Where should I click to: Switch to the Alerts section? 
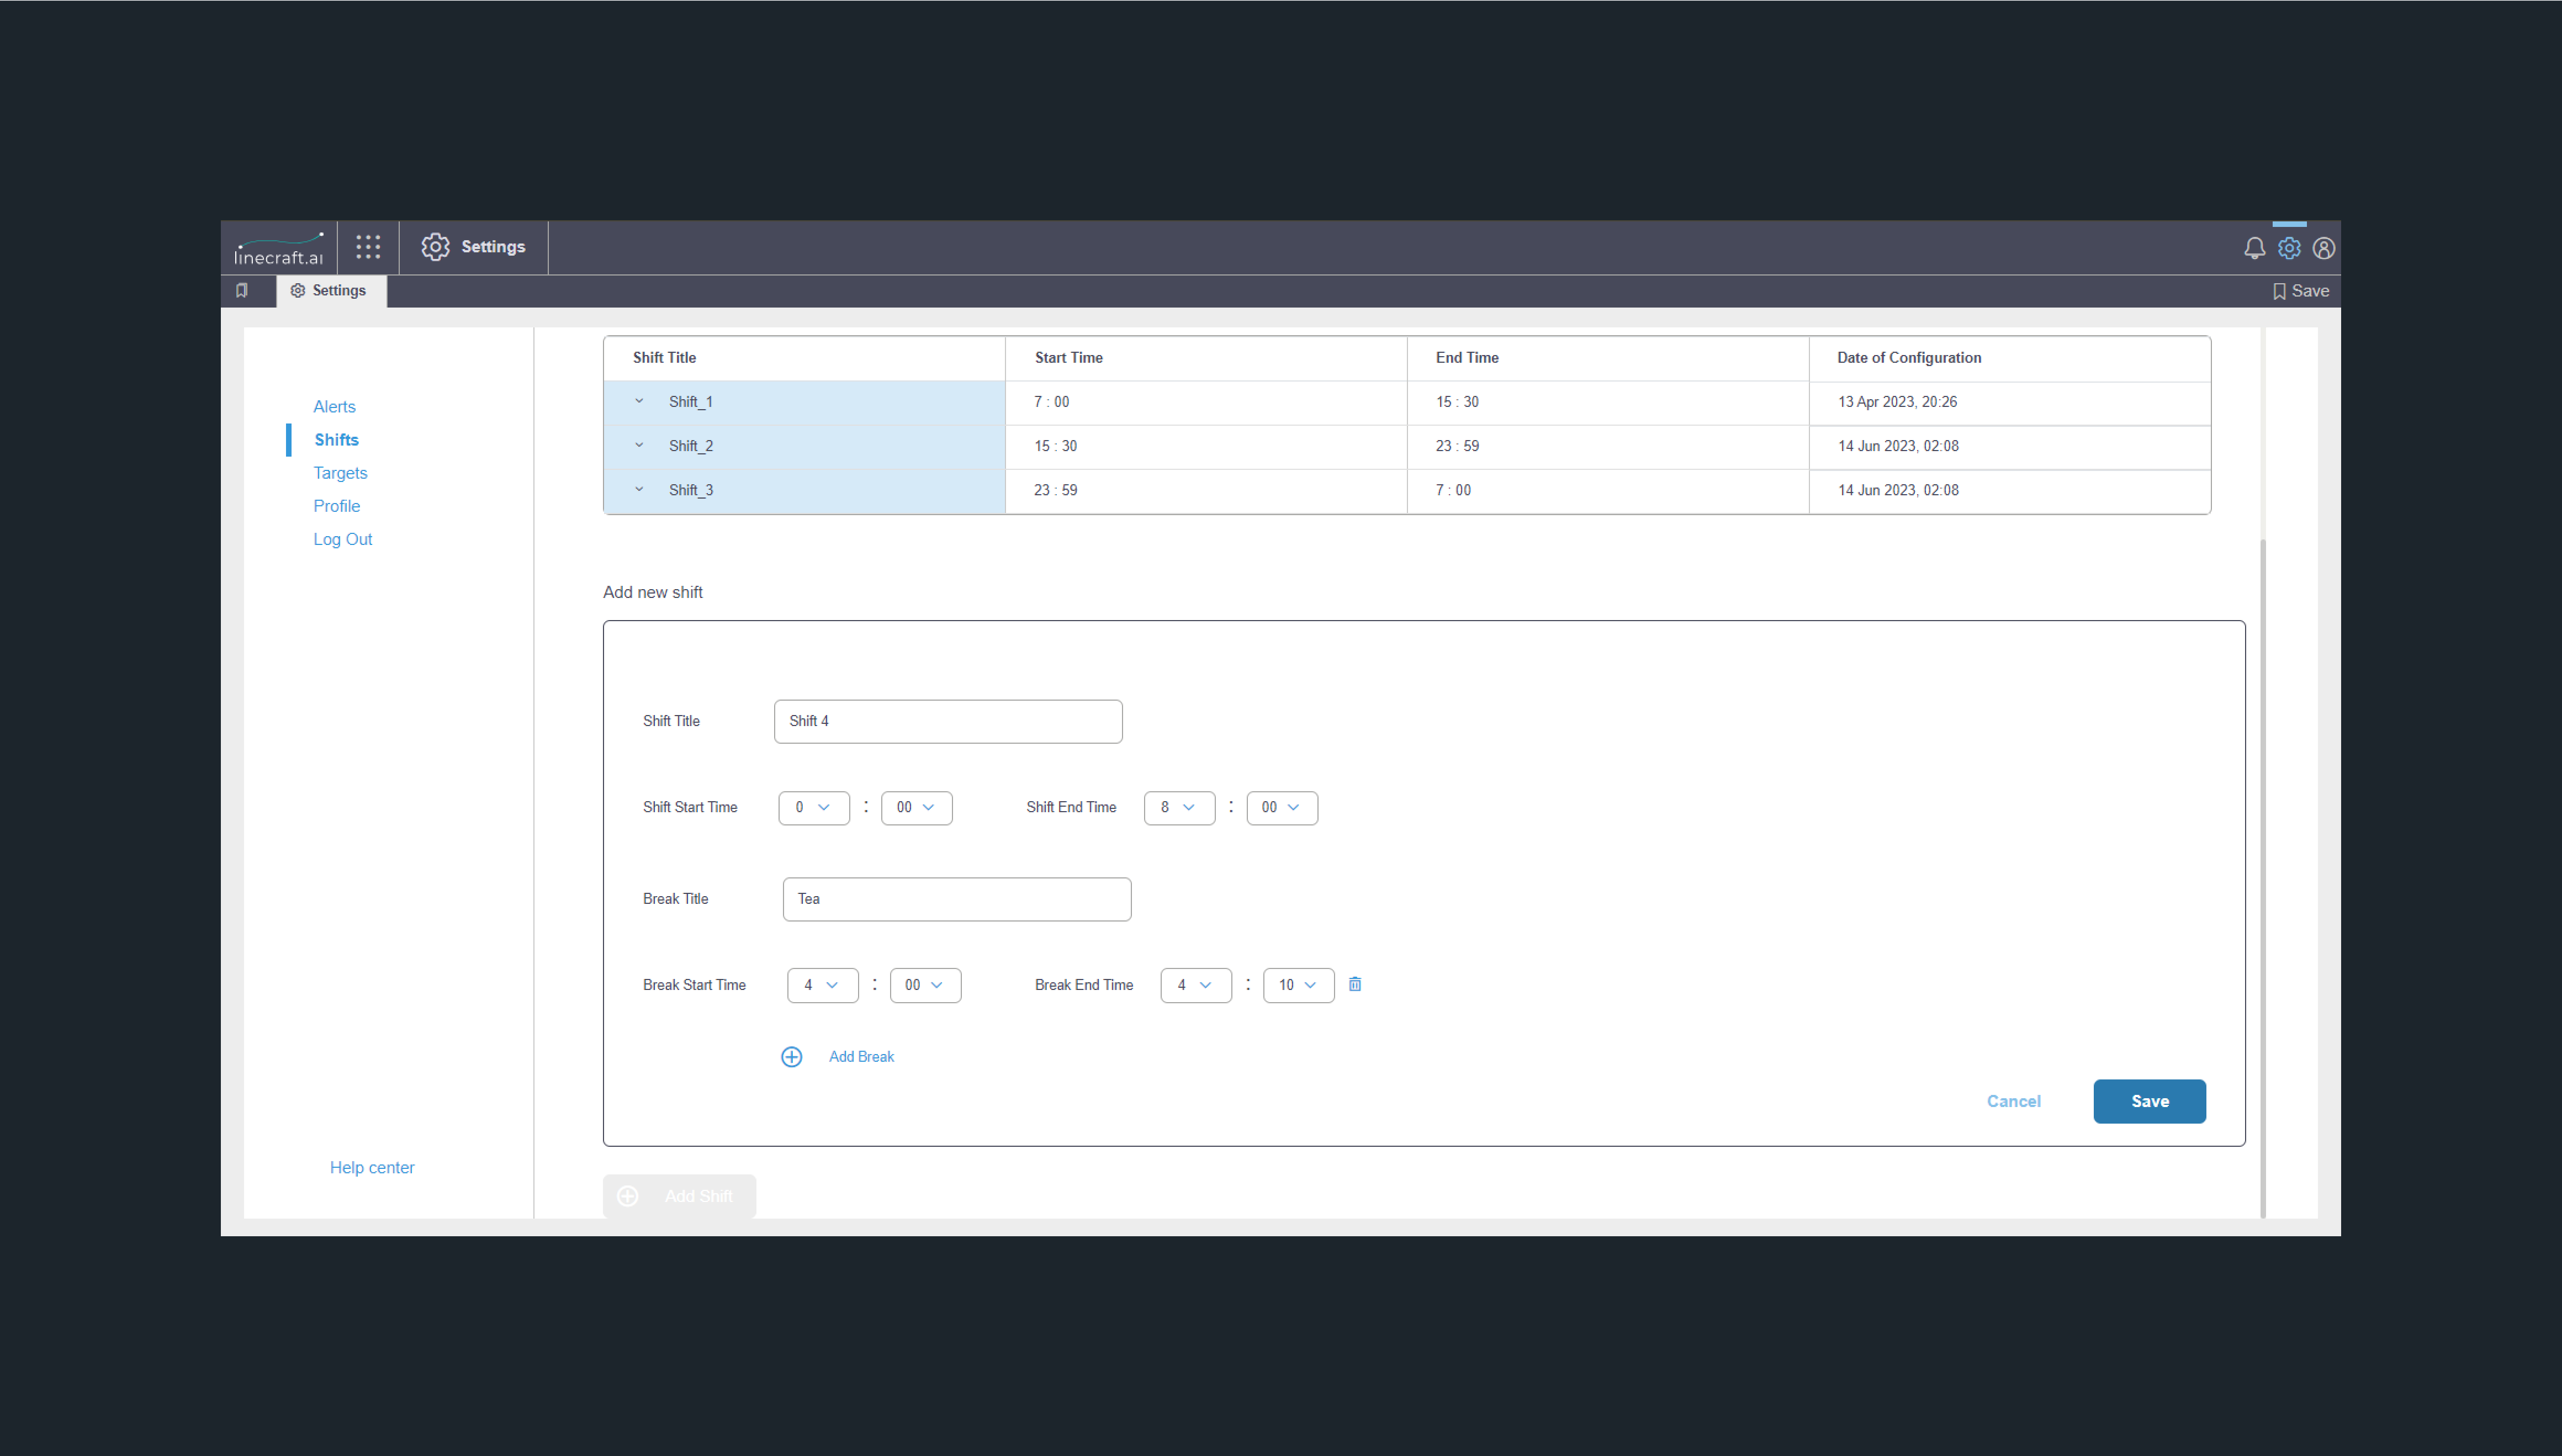click(x=334, y=407)
